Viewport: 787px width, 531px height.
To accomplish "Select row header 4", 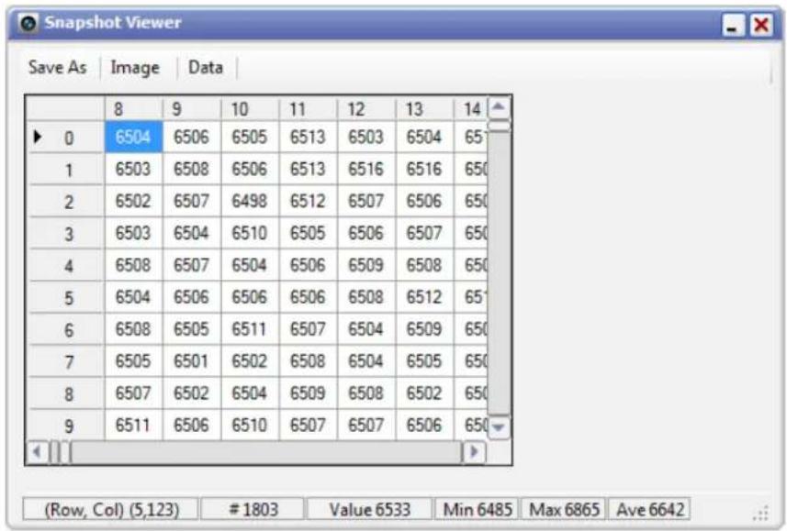I will (65, 265).
